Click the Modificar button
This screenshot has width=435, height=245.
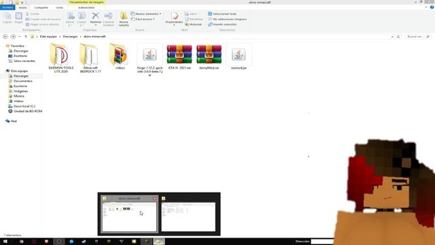tap(194, 19)
